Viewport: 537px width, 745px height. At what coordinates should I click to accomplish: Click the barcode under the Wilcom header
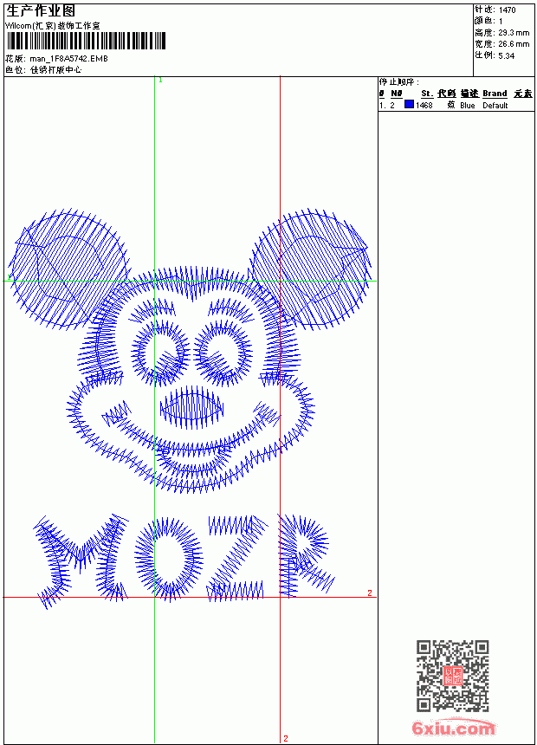coord(86,41)
